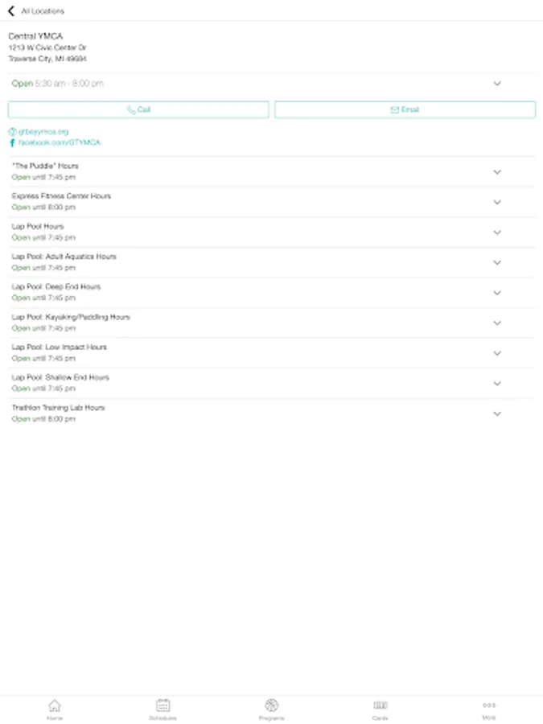Click the All Locations header label
This screenshot has width=543, height=724.
[x=43, y=11]
